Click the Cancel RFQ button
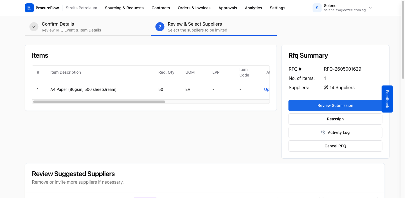The height and width of the screenshot is (198, 405). point(335,146)
